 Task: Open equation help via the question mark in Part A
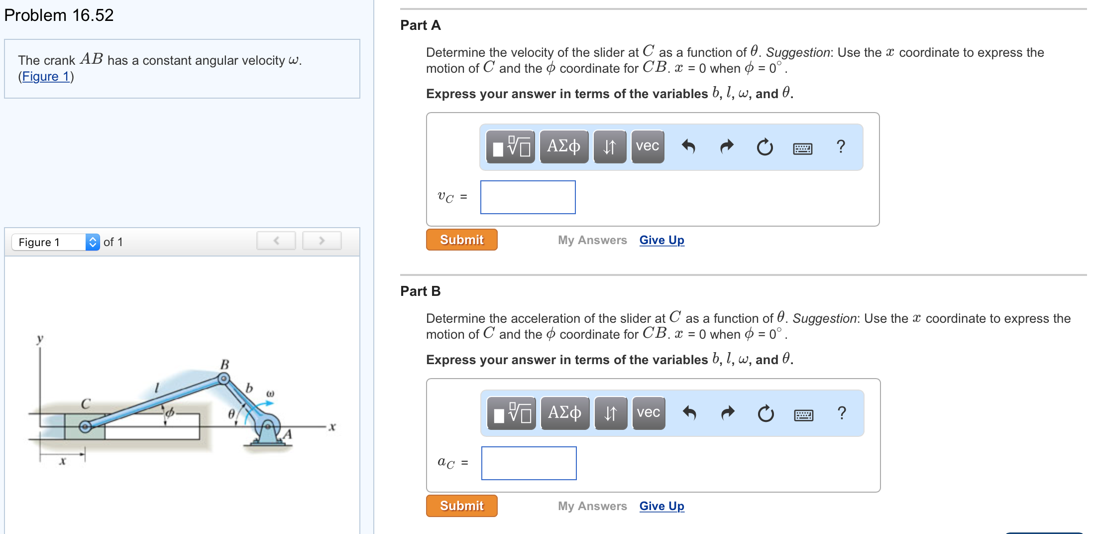841,146
